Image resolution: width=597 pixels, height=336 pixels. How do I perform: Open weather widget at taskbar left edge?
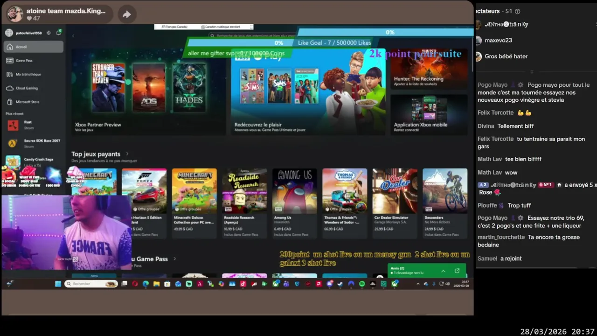click(10, 283)
